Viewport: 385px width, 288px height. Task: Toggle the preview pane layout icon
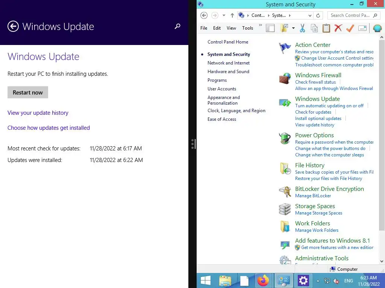point(270,28)
